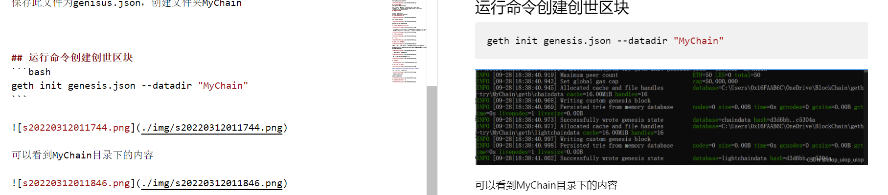
Task: Click the red "MyChain" string in the preview code block
Action: coord(698,41)
